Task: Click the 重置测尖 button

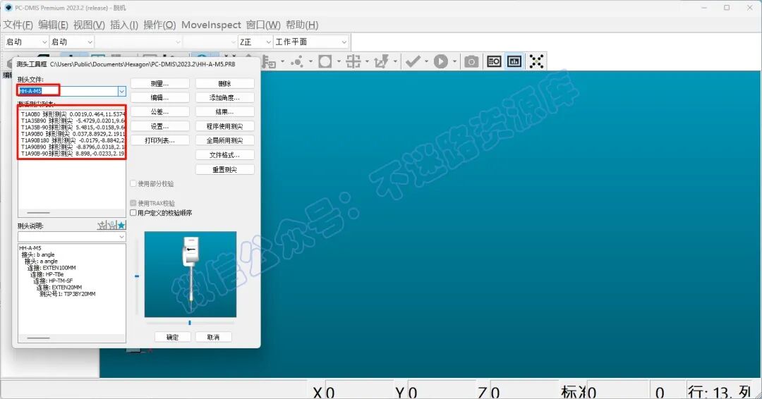Action: 224,169
